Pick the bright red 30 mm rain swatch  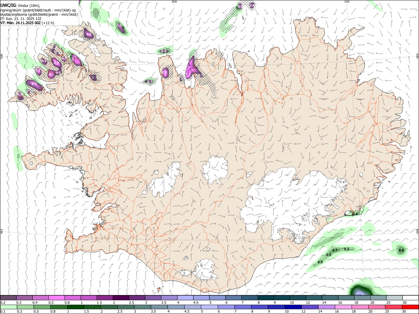pyautogui.click(x=410, y=307)
